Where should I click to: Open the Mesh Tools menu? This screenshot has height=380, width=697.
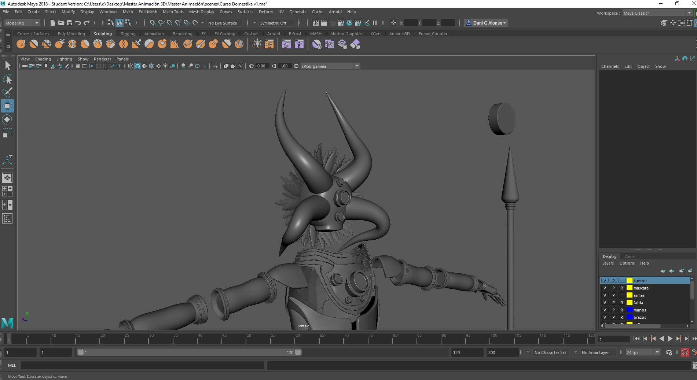point(173,12)
